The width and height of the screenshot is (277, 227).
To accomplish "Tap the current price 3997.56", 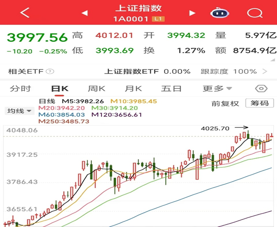I will click(37, 38).
